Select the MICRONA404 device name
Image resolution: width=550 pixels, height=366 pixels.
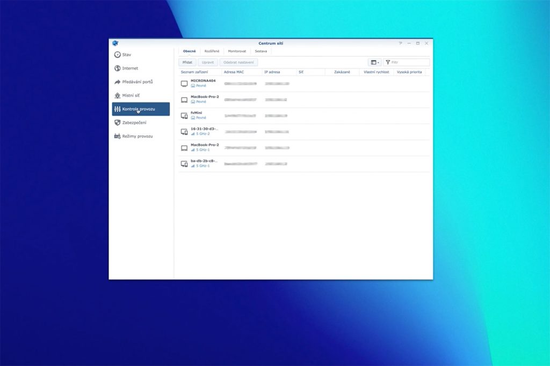pos(203,81)
